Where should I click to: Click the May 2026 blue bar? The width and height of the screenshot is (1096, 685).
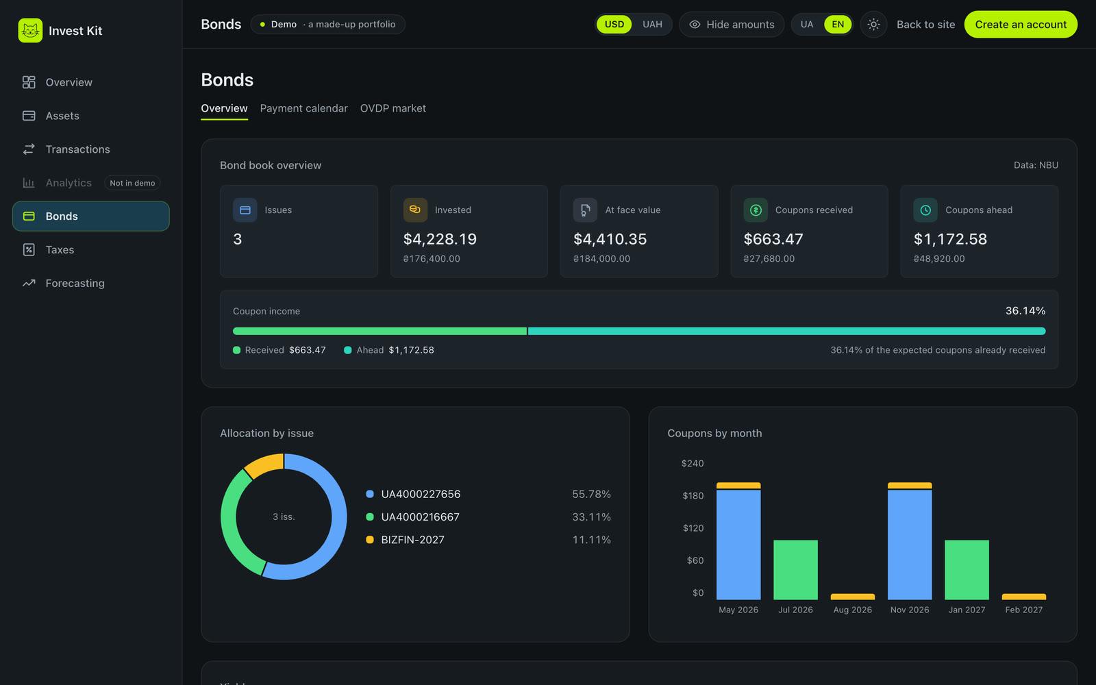(x=738, y=545)
